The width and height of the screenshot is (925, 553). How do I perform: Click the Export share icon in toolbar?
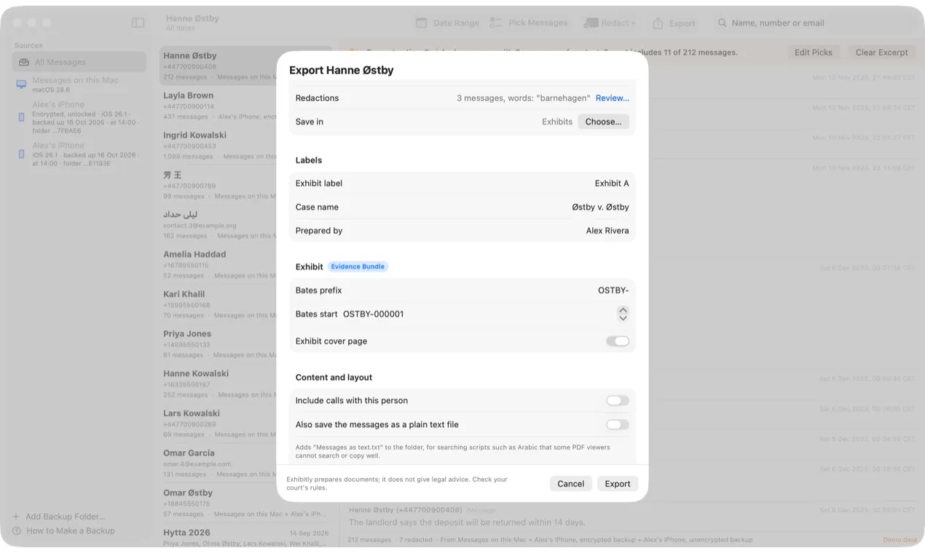pos(674,23)
